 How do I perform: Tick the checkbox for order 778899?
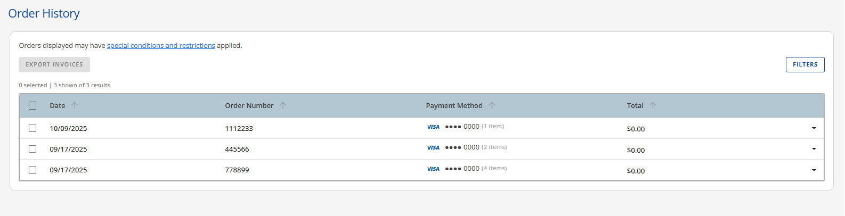point(32,170)
